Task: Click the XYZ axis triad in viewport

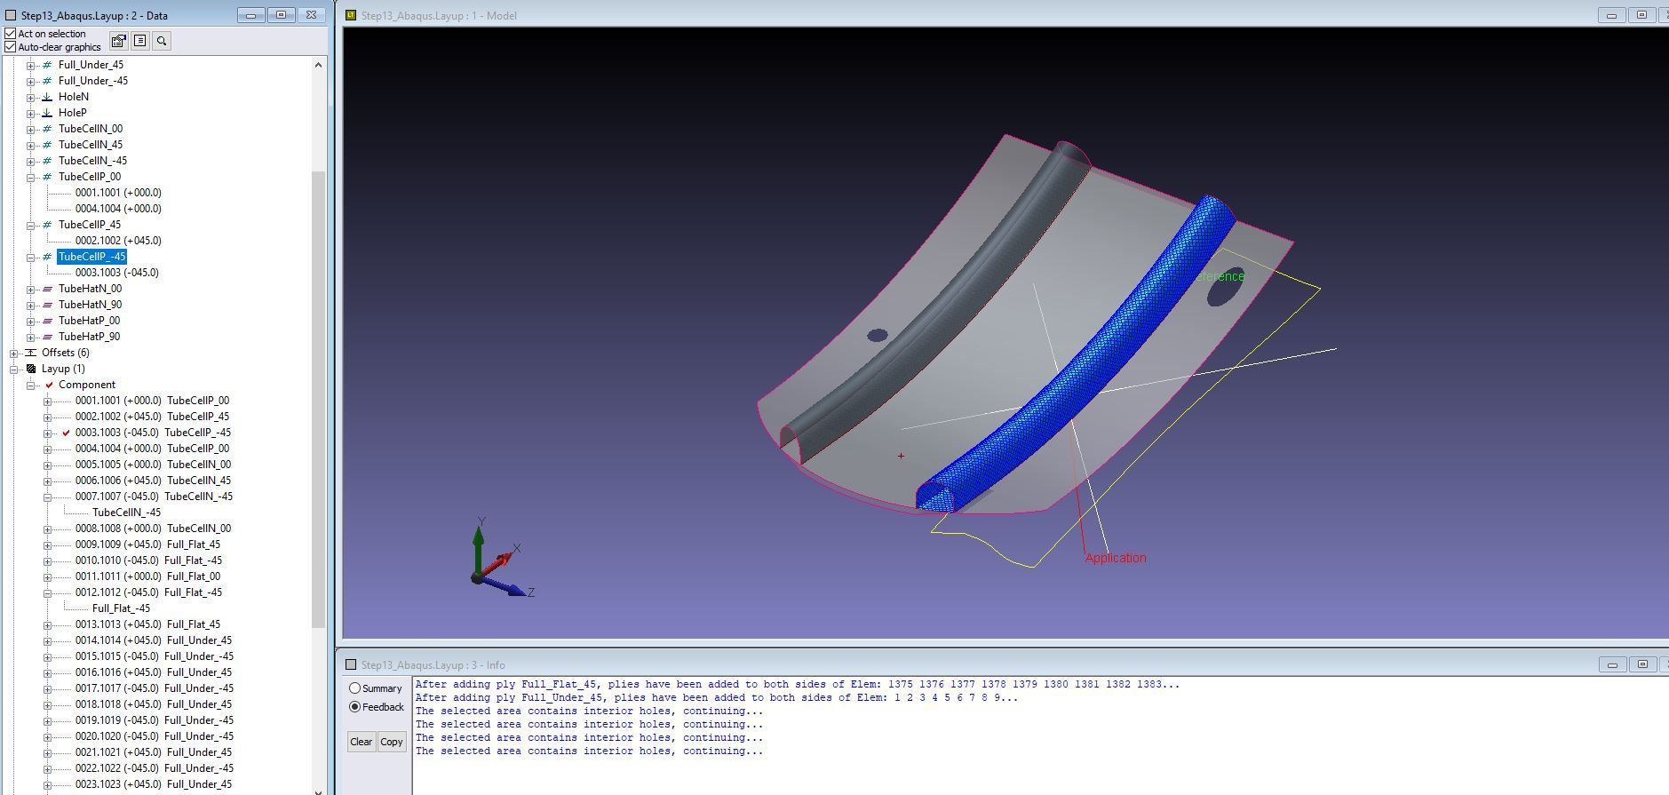Action: coord(502,559)
